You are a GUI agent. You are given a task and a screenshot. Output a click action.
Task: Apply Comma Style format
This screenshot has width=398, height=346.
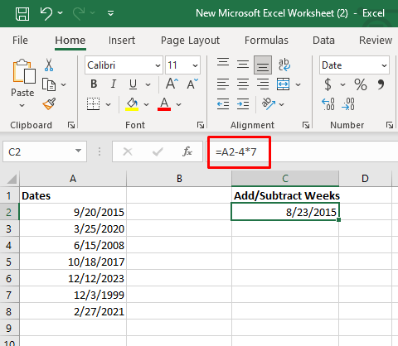[x=381, y=84]
